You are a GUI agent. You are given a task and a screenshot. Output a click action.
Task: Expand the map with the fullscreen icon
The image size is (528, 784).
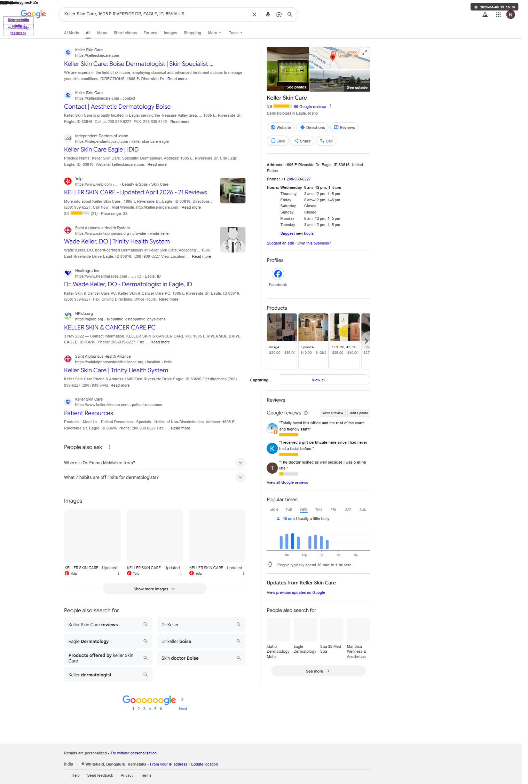click(364, 53)
